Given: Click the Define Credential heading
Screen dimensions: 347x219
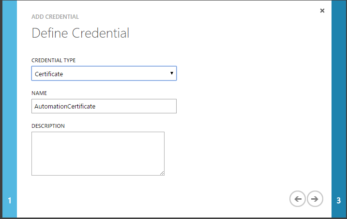Looking at the screenshot, I should coord(80,33).
